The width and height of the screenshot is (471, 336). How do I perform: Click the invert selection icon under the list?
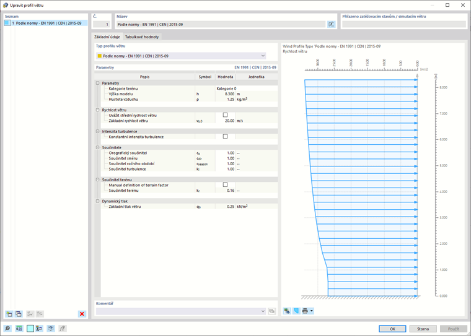[40, 314]
